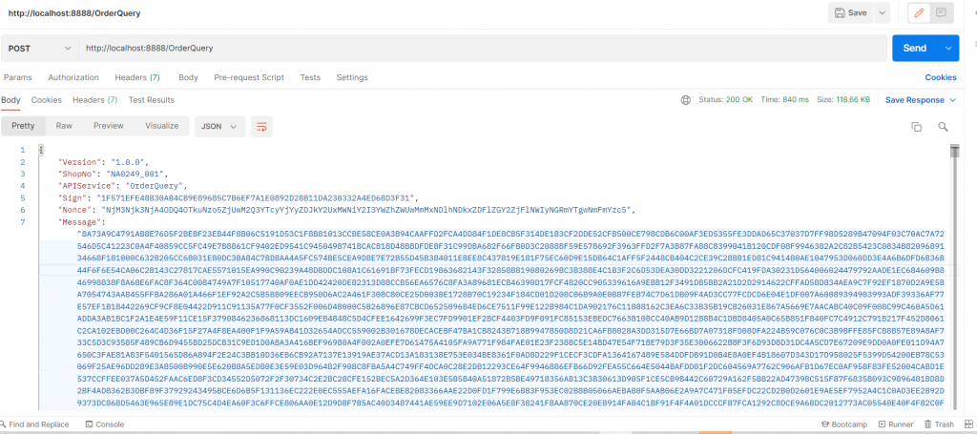Switch to Raw view

click(x=64, y=126)
